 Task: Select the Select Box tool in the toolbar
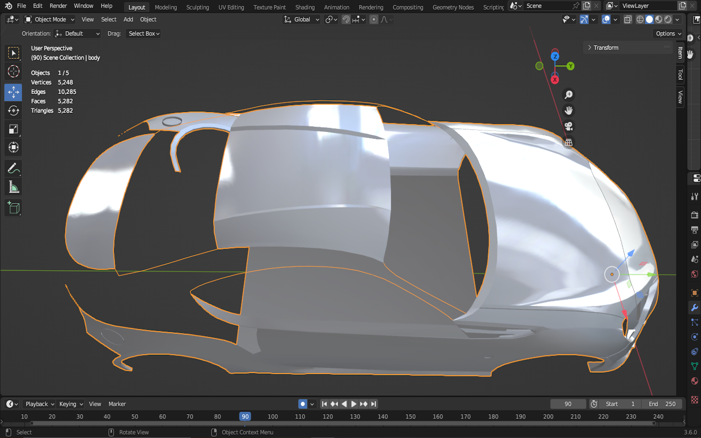[x=14, y=53]
